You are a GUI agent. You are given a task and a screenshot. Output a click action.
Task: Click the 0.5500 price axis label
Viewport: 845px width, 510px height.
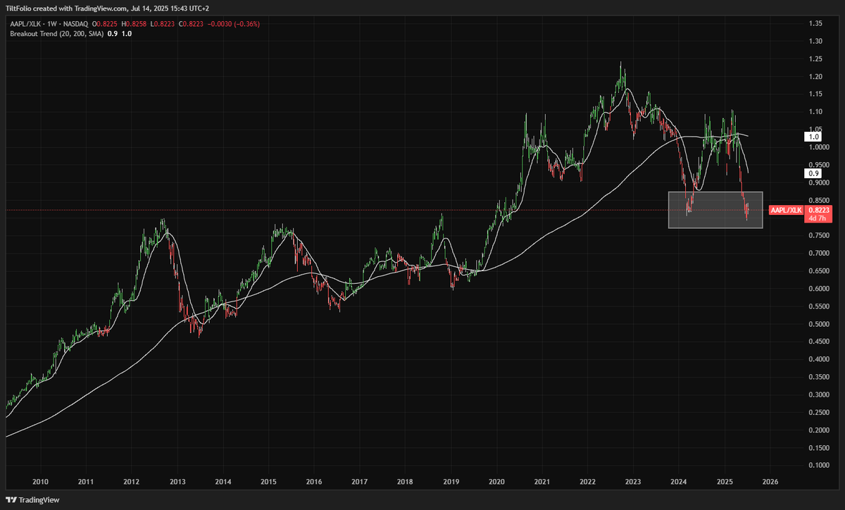tap(819, 306)
